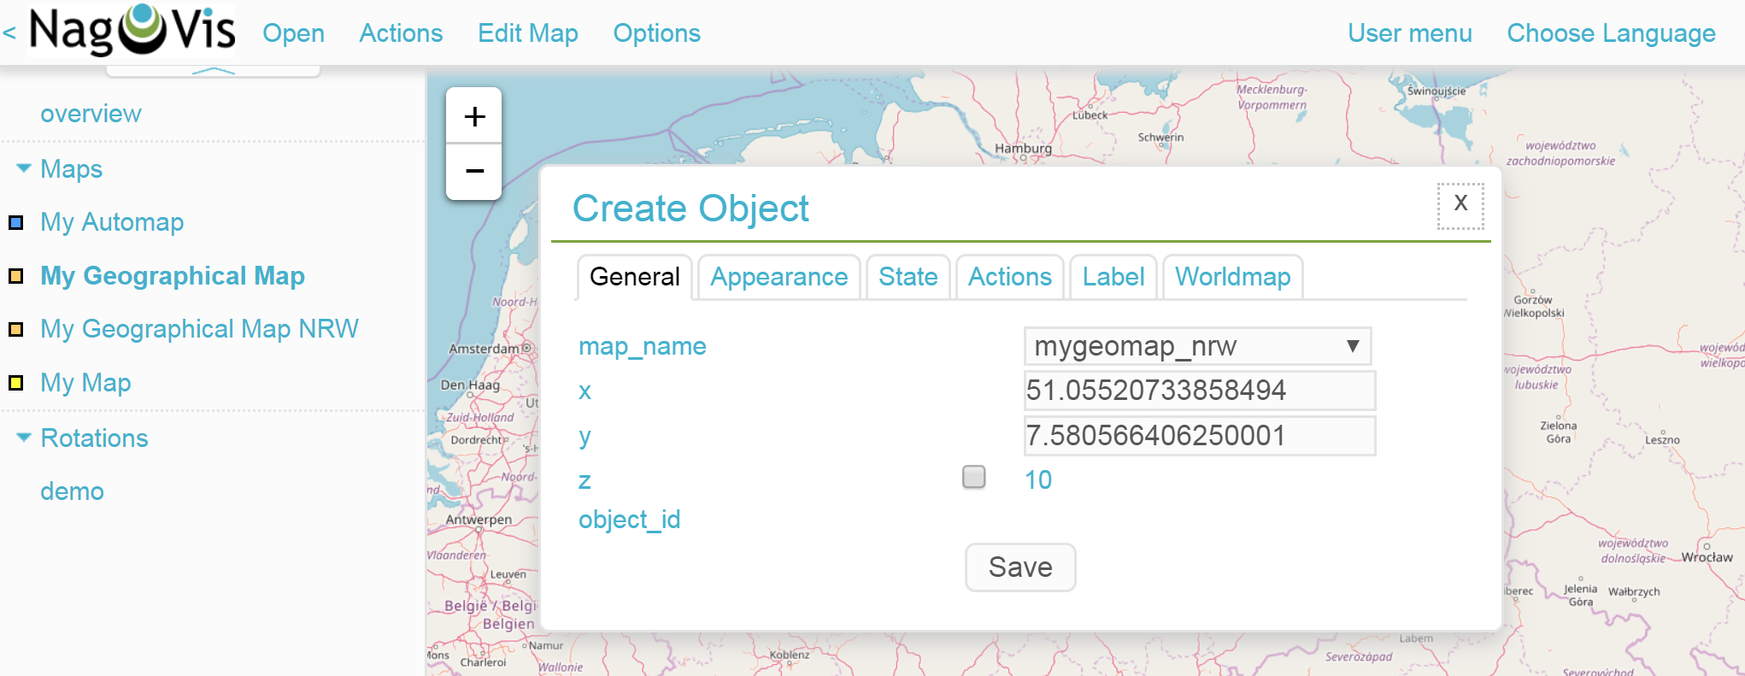Open the User menu
The image size is (1745, 676).
pyautogui.click(x=1410, y=33)
